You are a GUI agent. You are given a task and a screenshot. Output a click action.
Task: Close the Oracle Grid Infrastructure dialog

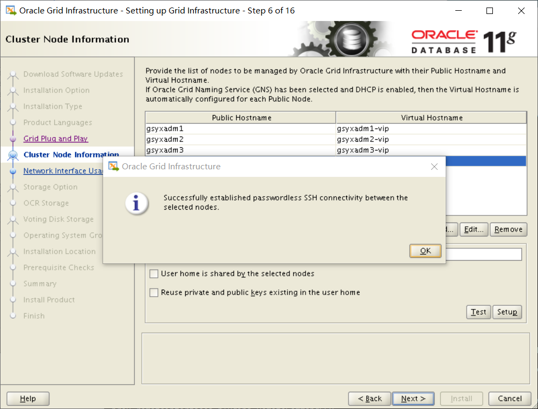click(x=434, y=167)
